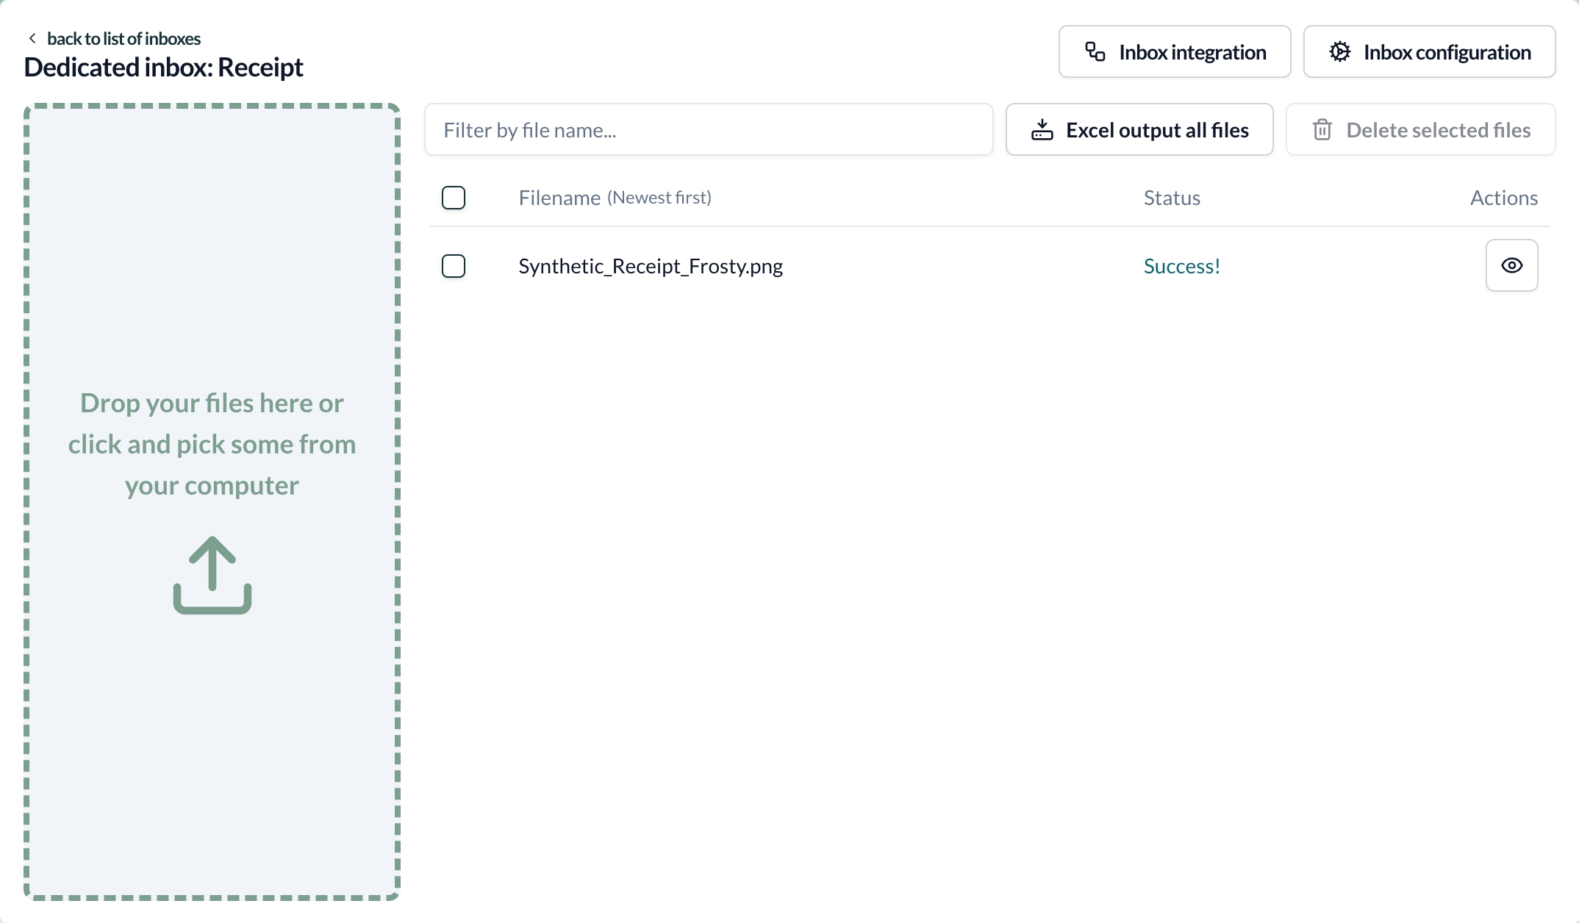Screen dimensions: 1579x923
Task: Go back to list of inboxes
Action: (123, 38)
